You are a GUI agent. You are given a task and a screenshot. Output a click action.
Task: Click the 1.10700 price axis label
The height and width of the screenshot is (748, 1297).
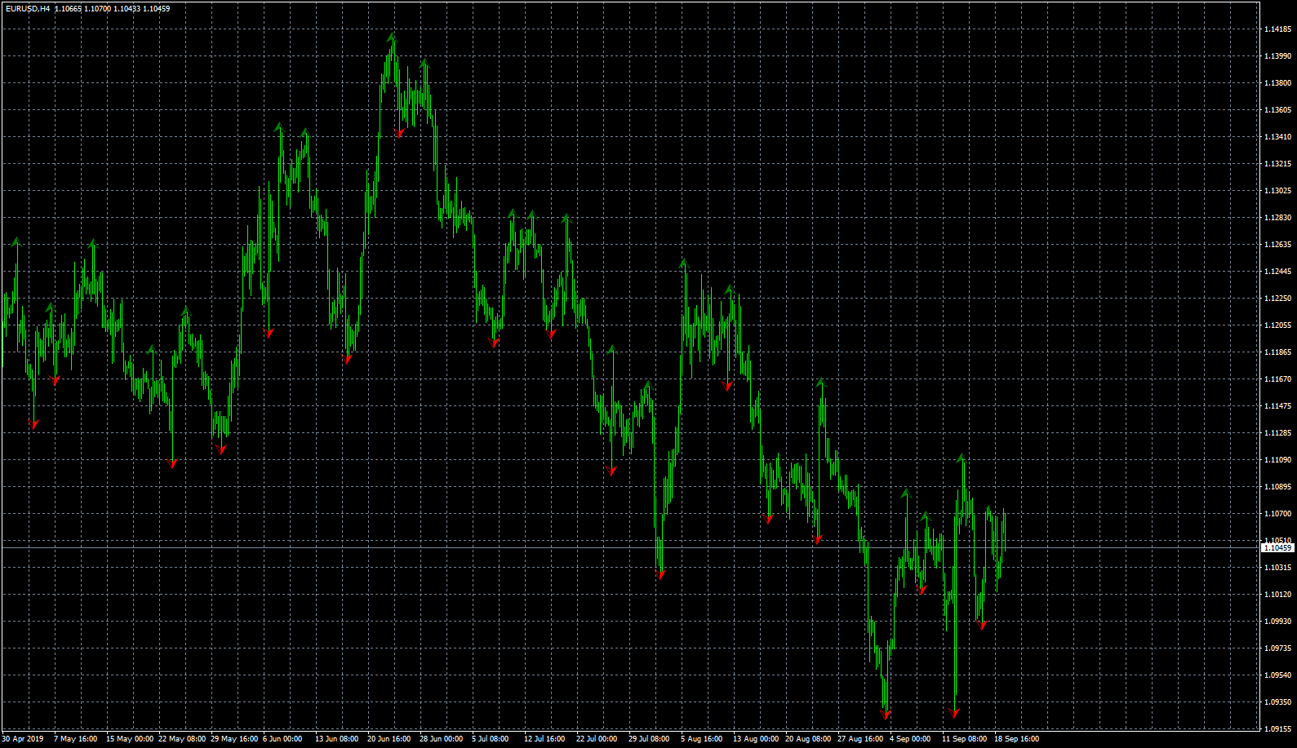[1277, 514]
